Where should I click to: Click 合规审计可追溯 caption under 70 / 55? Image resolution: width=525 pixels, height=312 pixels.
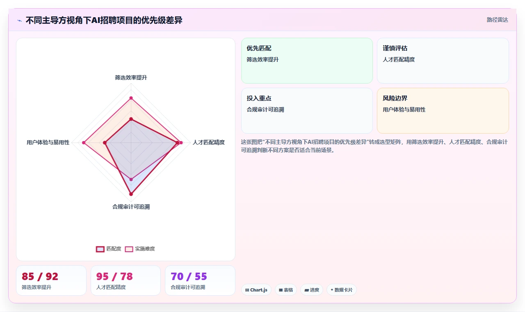coord(188,287)
